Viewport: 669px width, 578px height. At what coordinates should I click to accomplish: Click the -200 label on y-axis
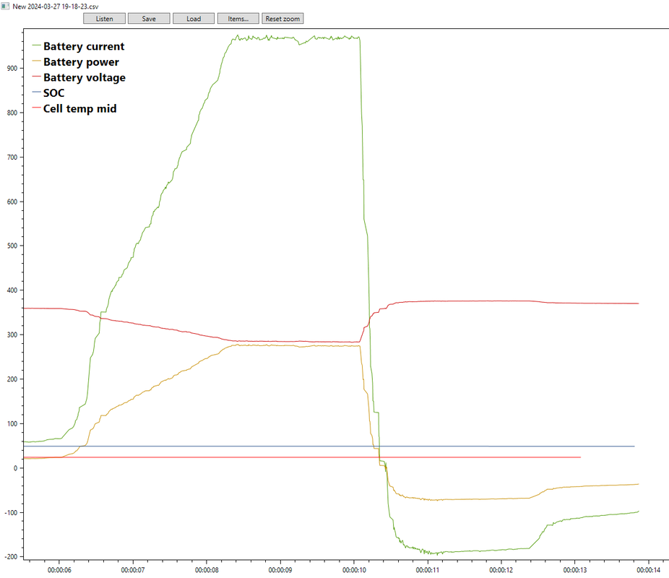pyautogui.click(x=11, y=556)
